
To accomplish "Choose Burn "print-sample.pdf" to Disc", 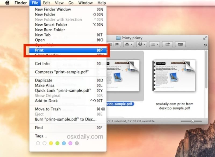I will click(x=68, y=119).
